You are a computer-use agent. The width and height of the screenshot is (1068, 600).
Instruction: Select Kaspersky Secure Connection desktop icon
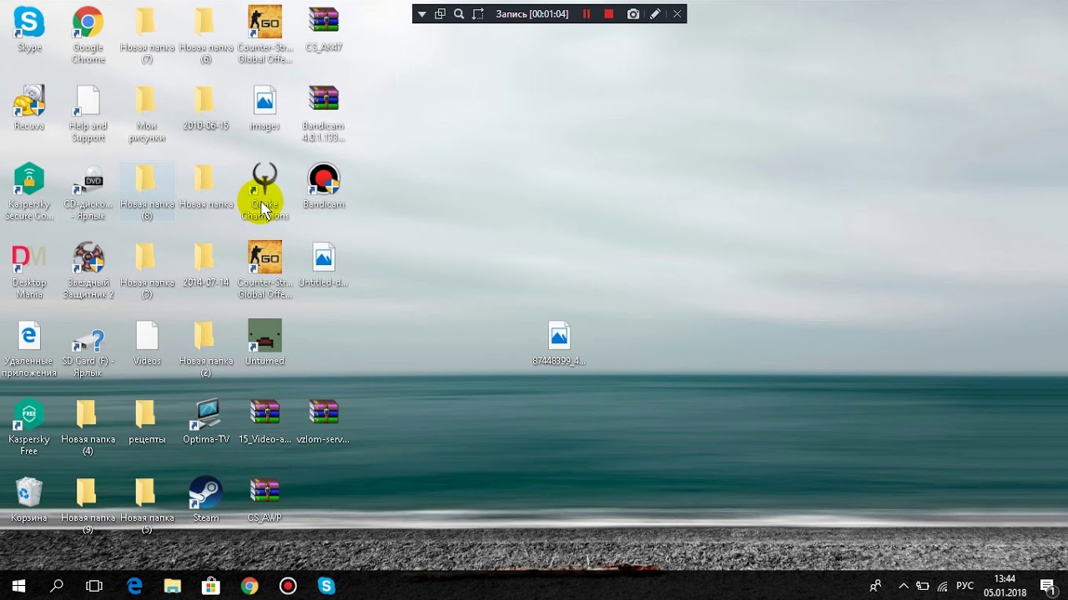click(x=29, y=192)
